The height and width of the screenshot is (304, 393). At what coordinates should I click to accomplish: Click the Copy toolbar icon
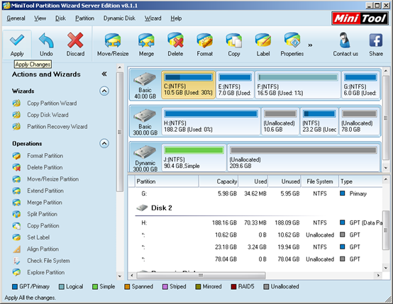pyautogui.click(x=234, y=45)
